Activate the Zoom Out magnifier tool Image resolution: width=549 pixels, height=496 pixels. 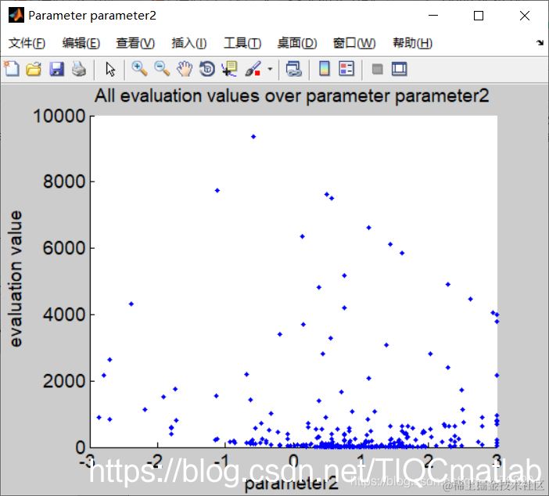(162, 69)
